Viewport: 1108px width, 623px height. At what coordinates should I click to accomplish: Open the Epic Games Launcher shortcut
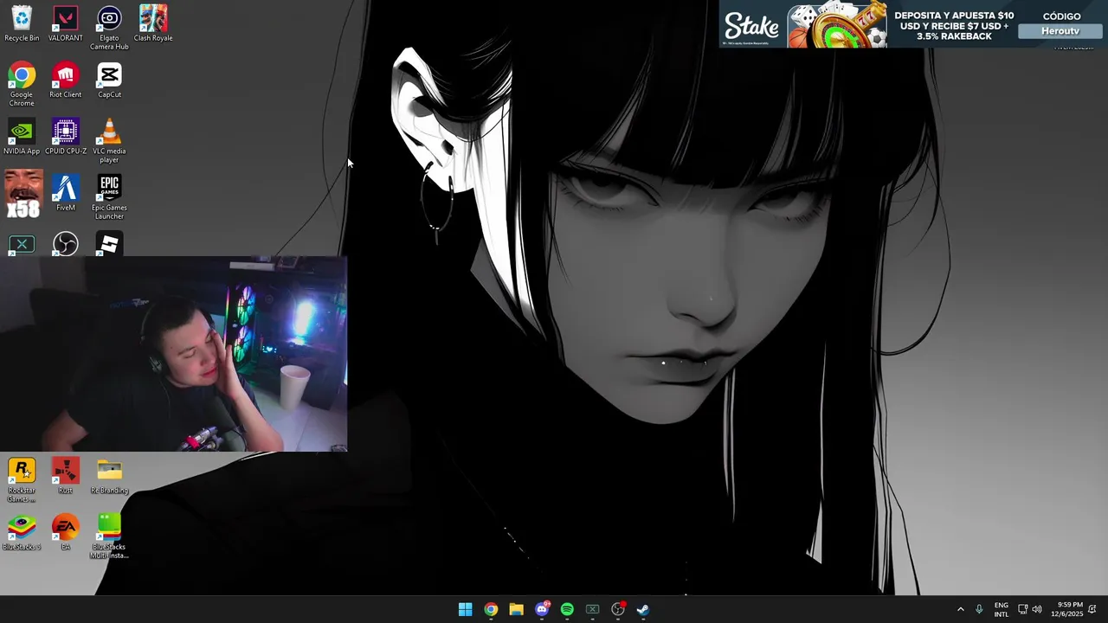pos(109,197)
